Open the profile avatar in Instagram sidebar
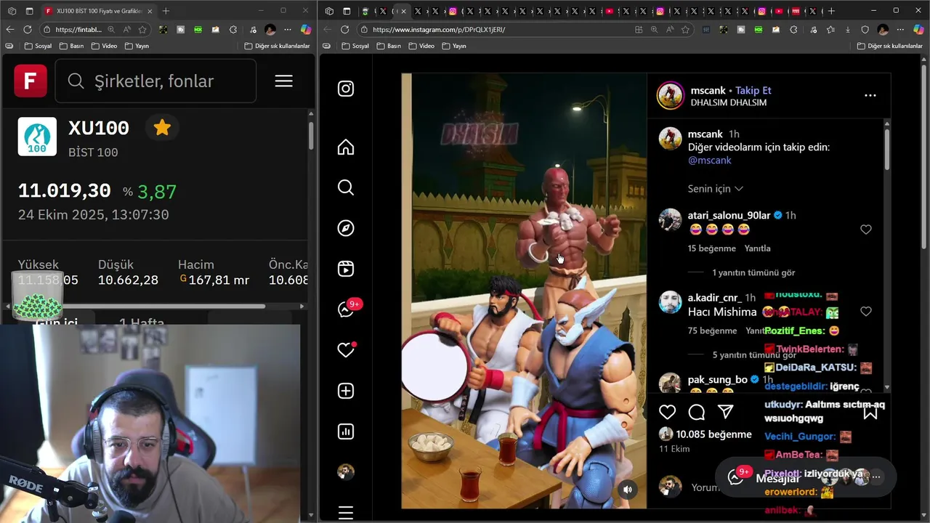 (346, 472)
